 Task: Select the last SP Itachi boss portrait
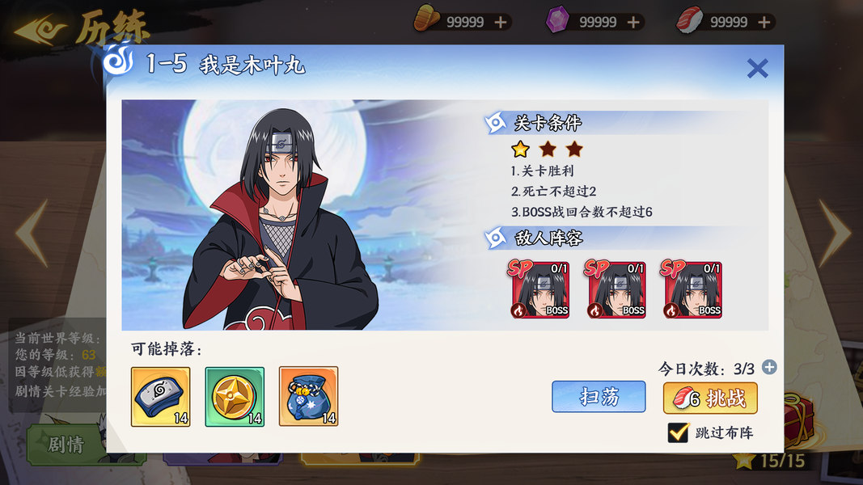[692, 289]
